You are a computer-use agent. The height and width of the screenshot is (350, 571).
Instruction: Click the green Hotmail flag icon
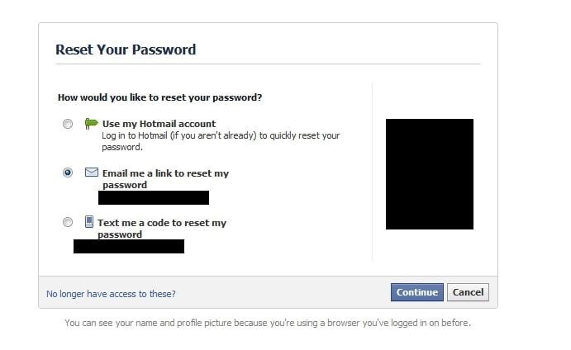tap(91, 124)
